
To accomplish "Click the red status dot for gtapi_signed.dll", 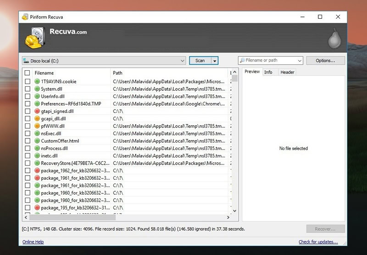I will pos(37,111).
